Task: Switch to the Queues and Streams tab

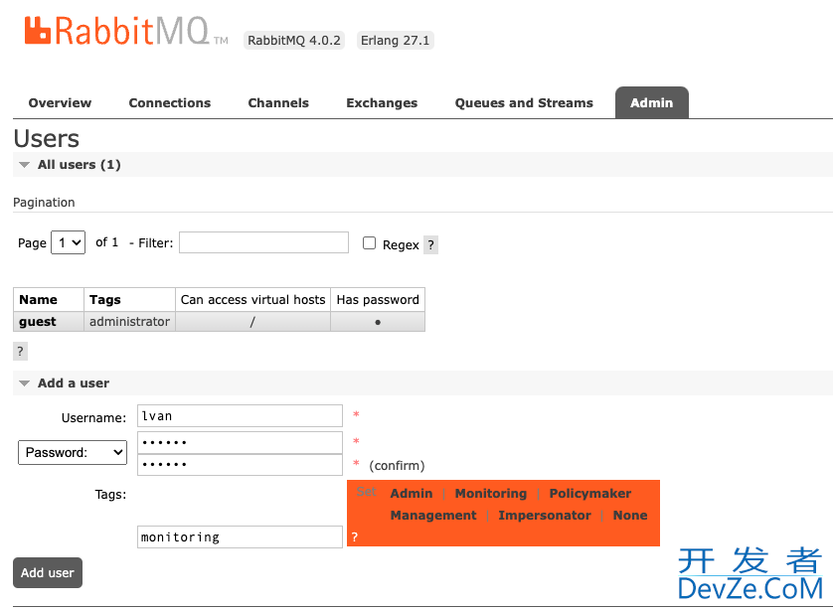Action: pyautogui.click(x=524, y=103)
